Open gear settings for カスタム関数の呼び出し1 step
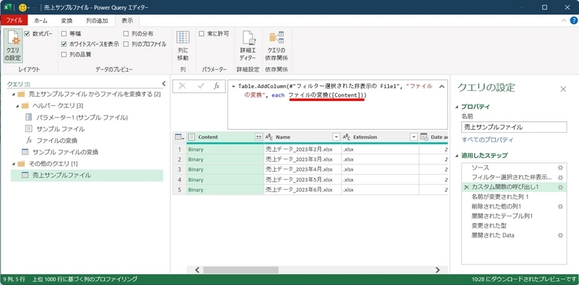This screenshot has height=285, width=579. tap(560, 187)
